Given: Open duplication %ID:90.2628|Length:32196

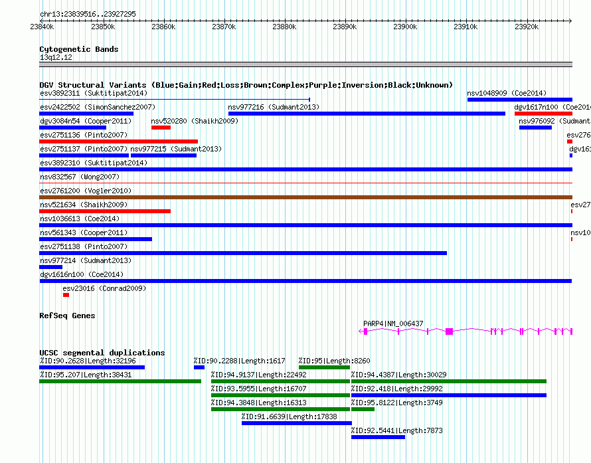Looking at the screenshot, I should (88, 361).
